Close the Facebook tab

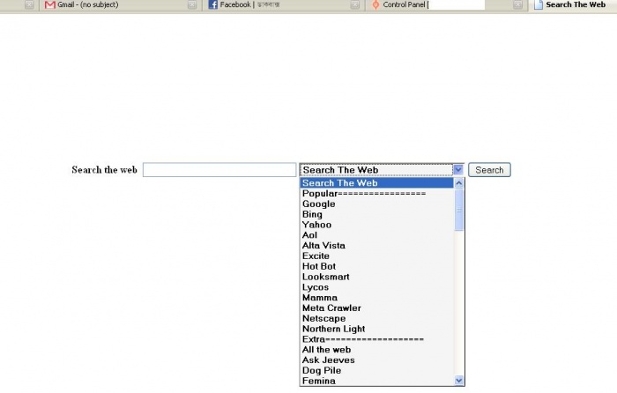(x=355, y=4)
